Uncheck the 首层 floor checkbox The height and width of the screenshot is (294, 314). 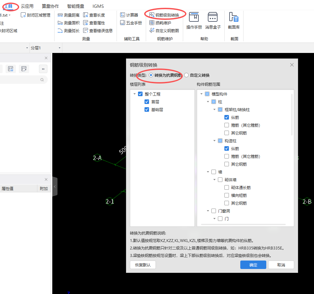146,102
